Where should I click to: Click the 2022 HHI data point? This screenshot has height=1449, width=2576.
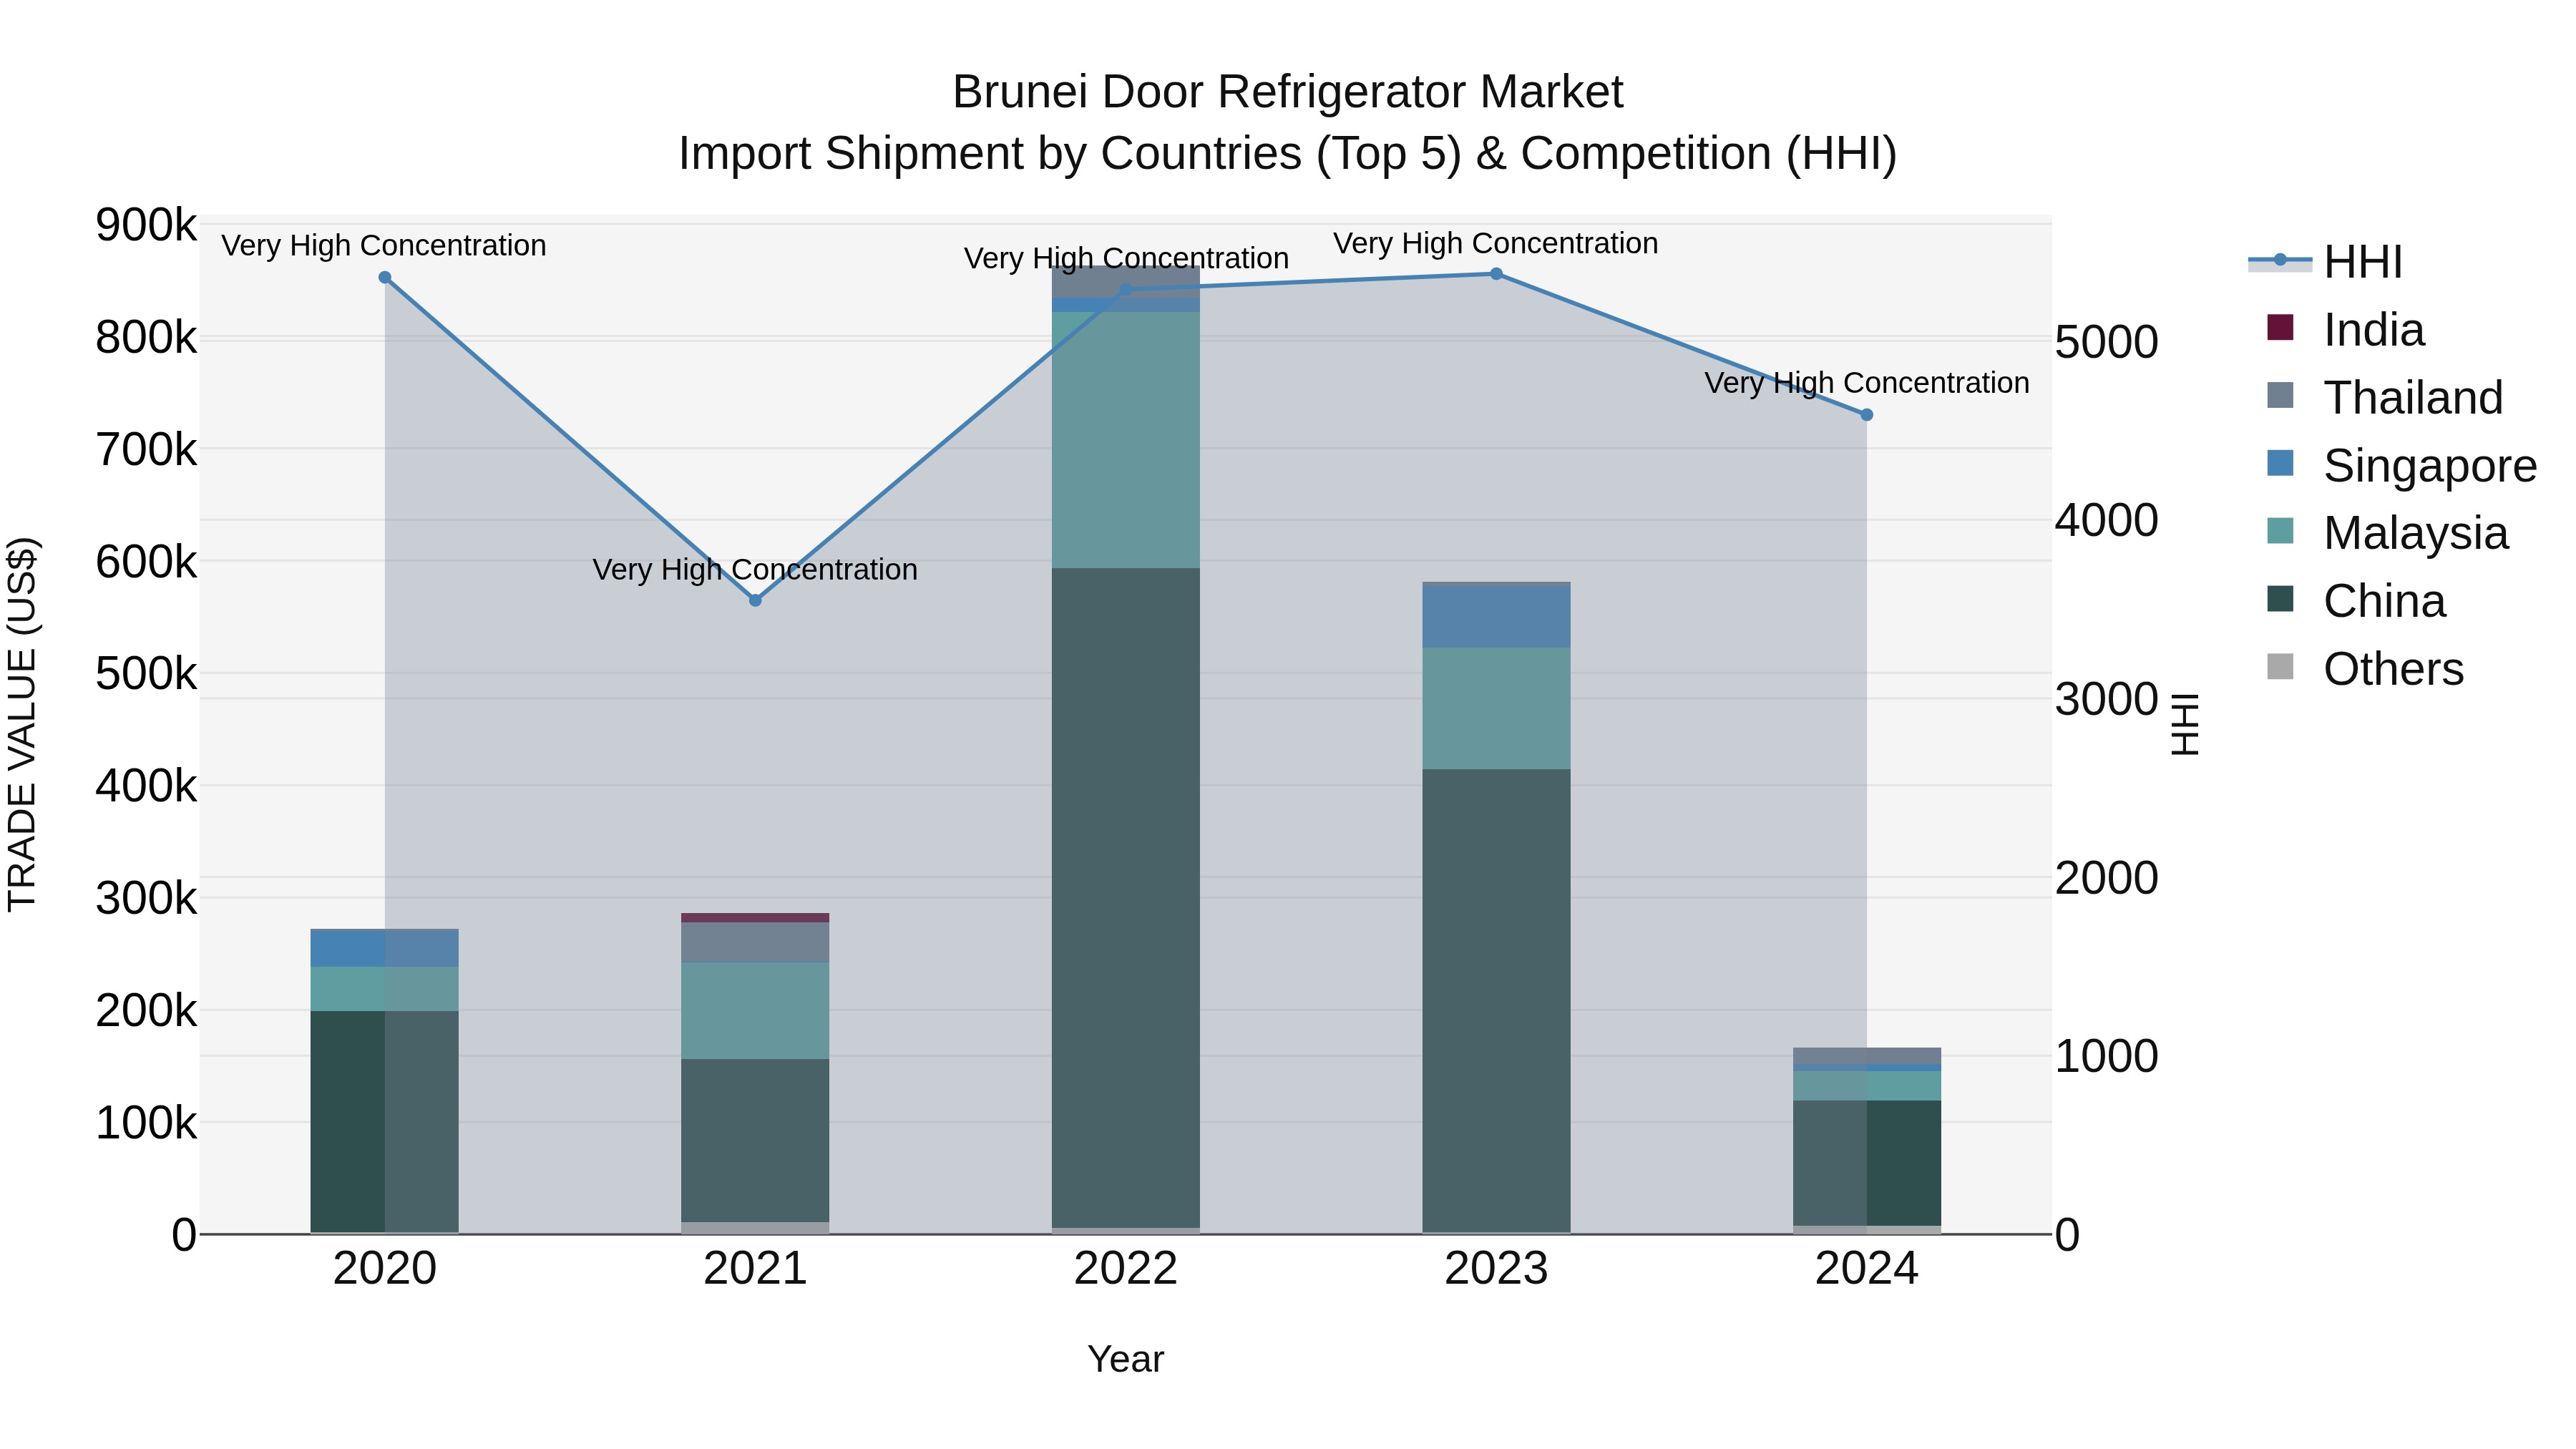tap(1126, 290)
